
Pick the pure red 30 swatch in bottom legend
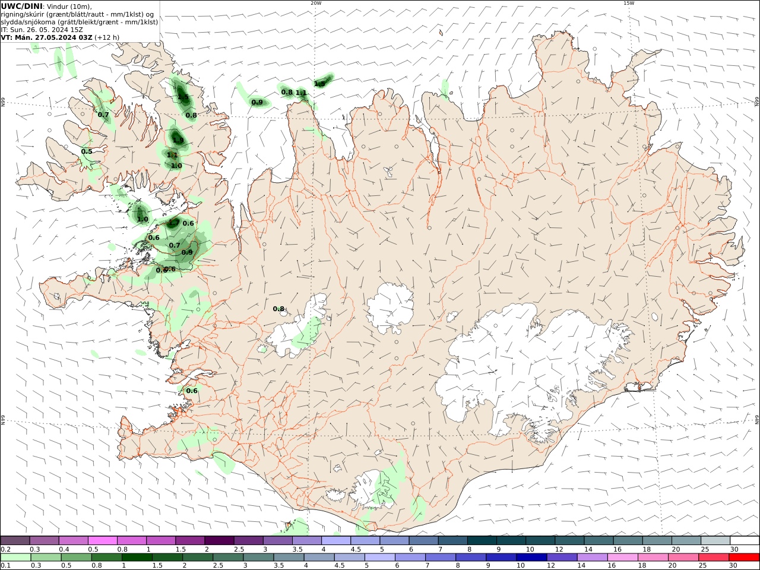click(744, 558)
